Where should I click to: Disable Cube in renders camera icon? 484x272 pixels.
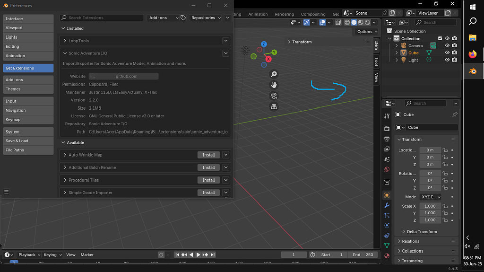point(454,53)
